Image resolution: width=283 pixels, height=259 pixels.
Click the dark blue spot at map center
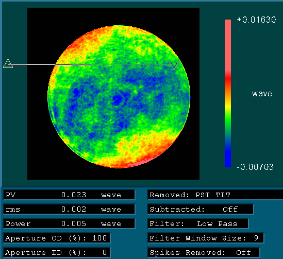coord(117,100)
